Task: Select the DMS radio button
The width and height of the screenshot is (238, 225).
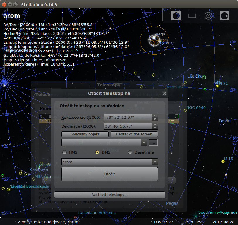Action: click(x=97, y=152)
